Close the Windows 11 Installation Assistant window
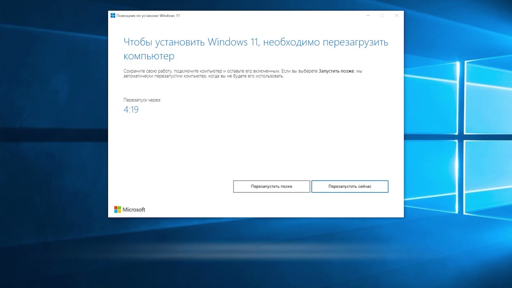This screenshot has height=288, width=512. point(396,16)
